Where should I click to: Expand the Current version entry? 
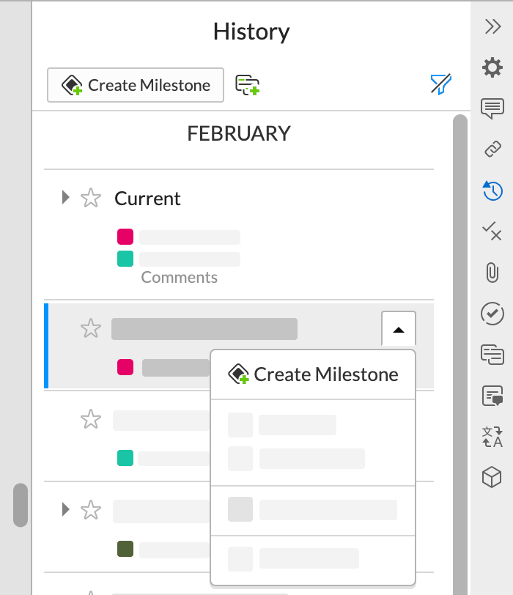pos(66,197)
